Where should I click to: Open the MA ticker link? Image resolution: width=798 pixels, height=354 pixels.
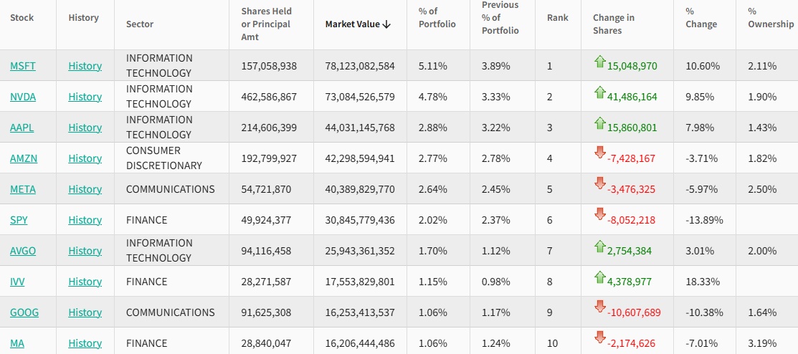[17, 343]
